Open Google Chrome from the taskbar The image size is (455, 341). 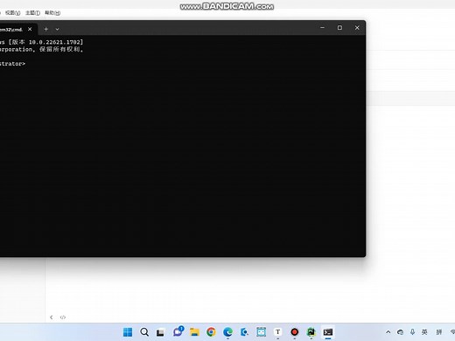(x=211, y=332)
